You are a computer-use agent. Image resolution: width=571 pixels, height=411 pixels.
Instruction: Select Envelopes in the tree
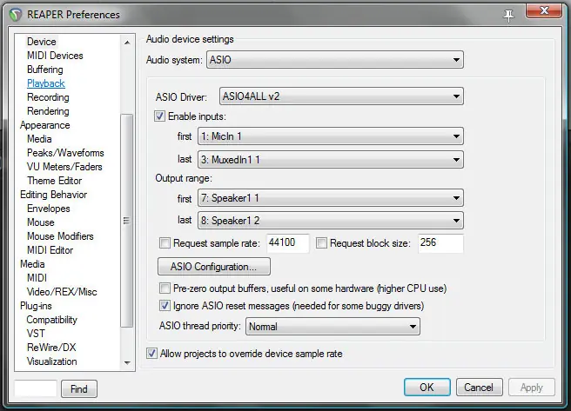tap(49, 209)
